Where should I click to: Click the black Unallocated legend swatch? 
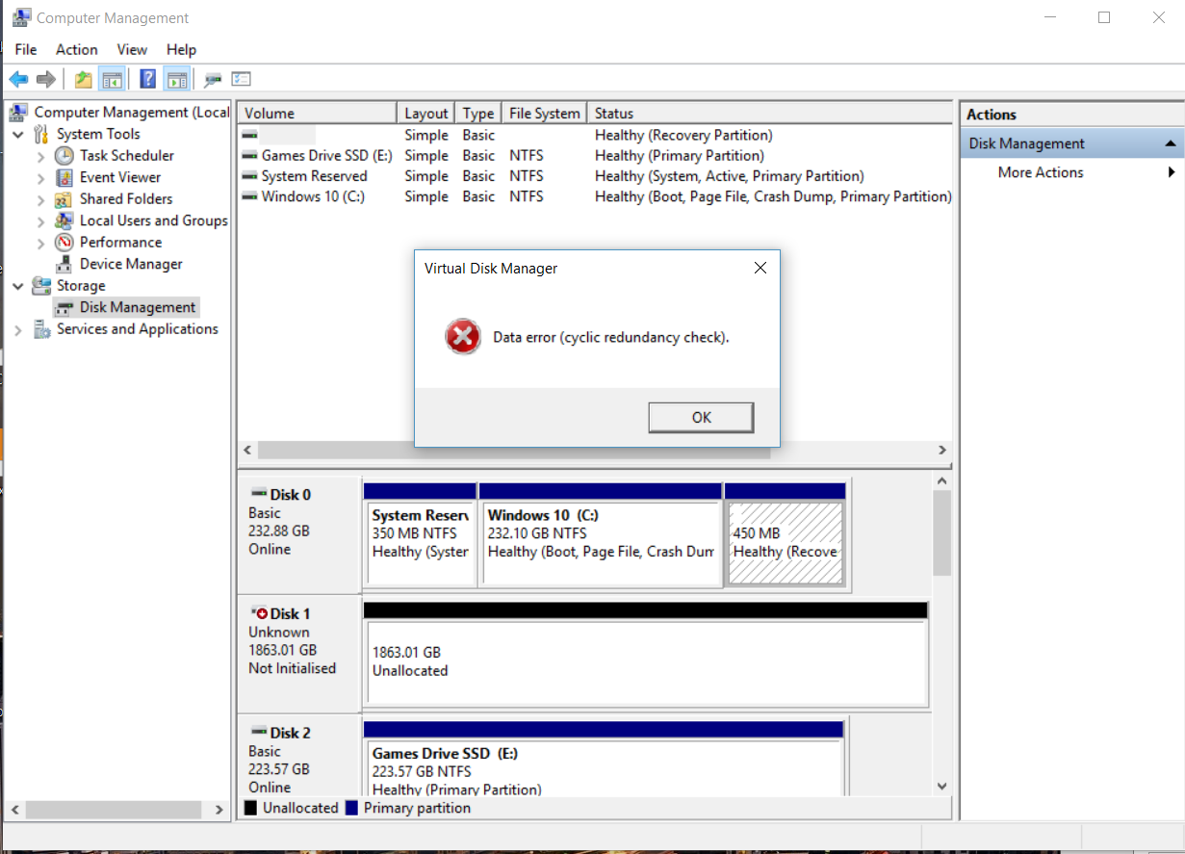click(x=251, y=808)
